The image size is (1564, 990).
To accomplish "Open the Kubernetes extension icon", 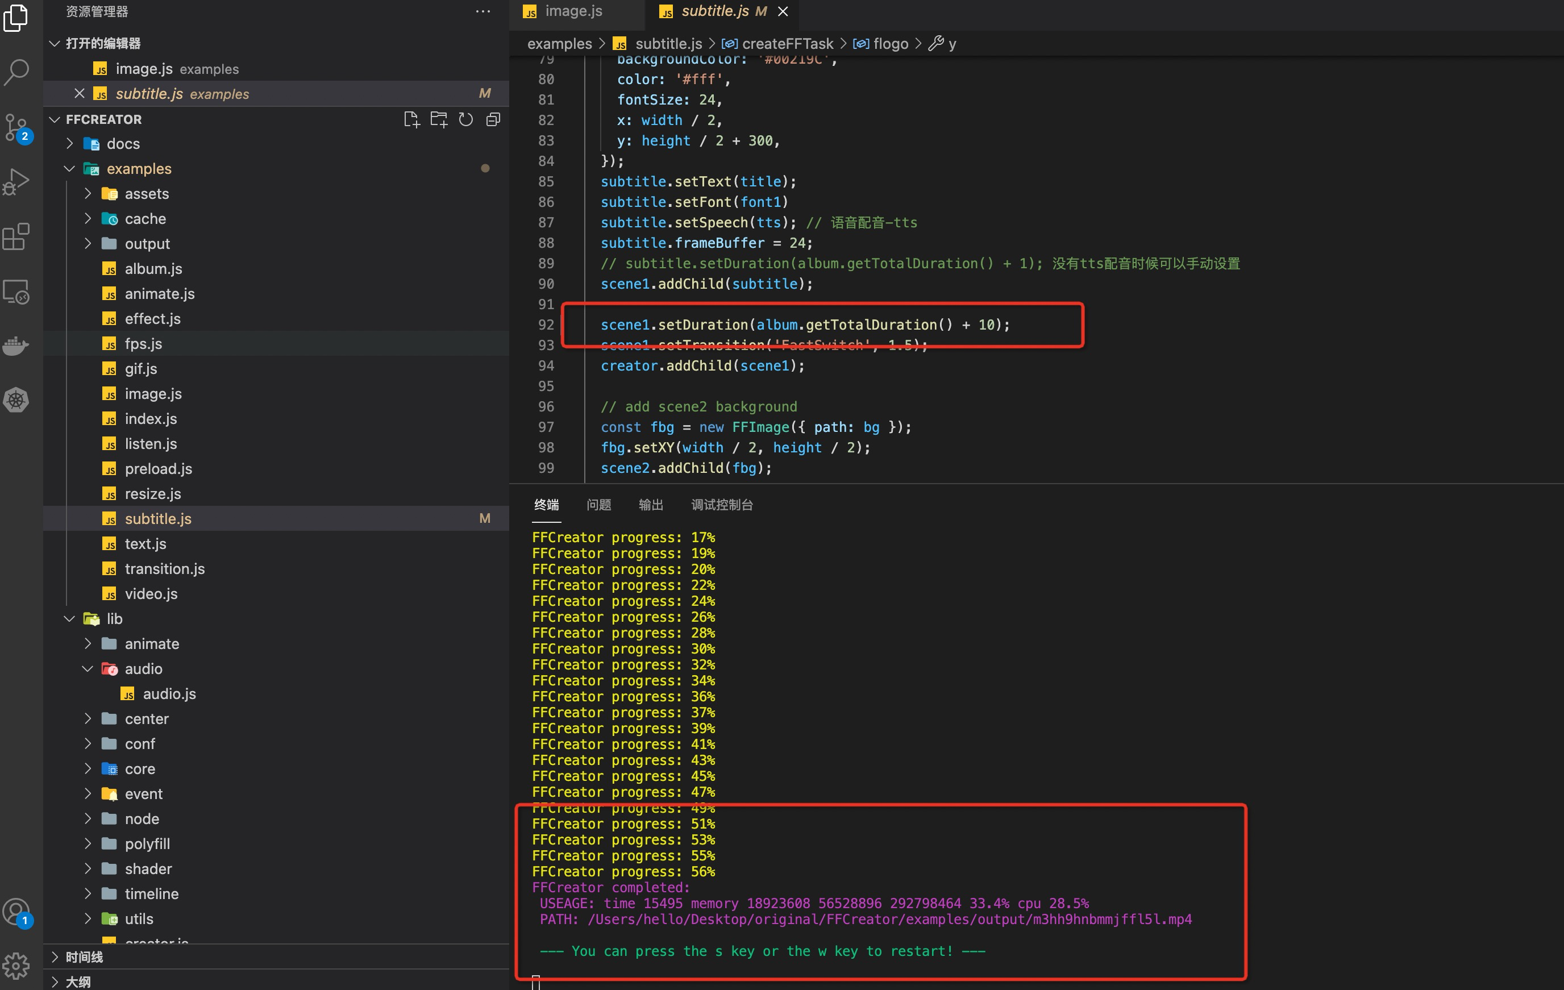I will click(16, 400).
